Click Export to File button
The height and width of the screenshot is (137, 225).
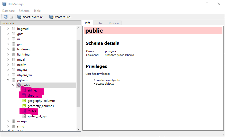coord(61,17)
